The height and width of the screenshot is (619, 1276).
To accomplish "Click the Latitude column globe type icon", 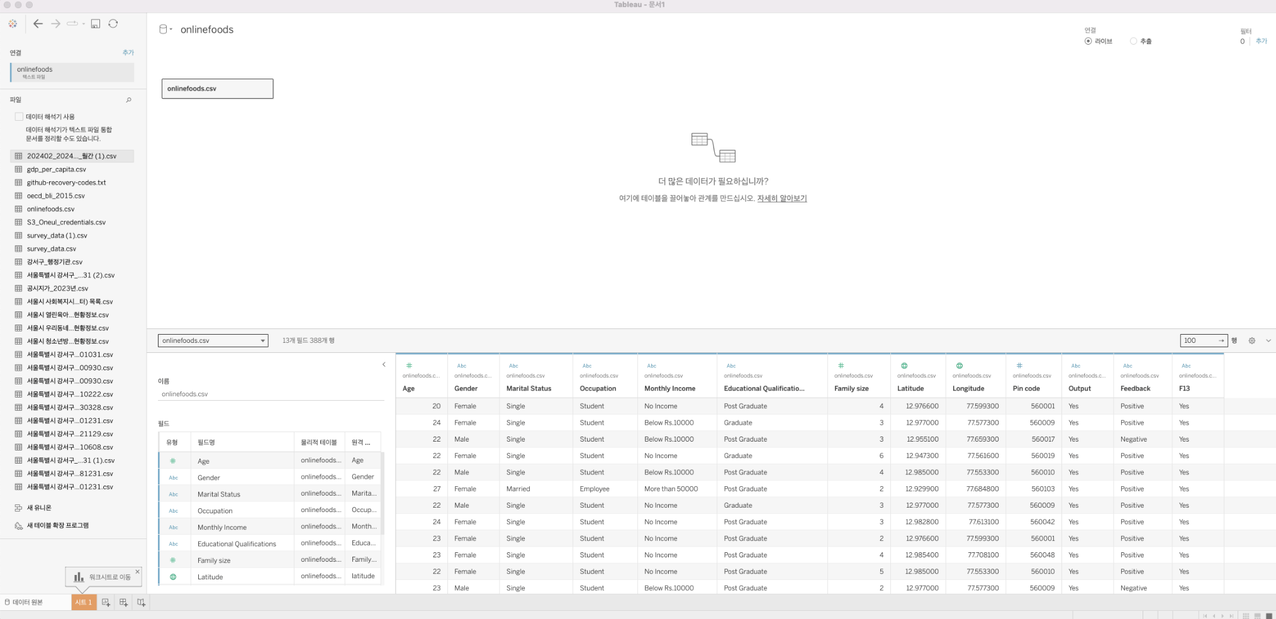I will coord(904,365).
